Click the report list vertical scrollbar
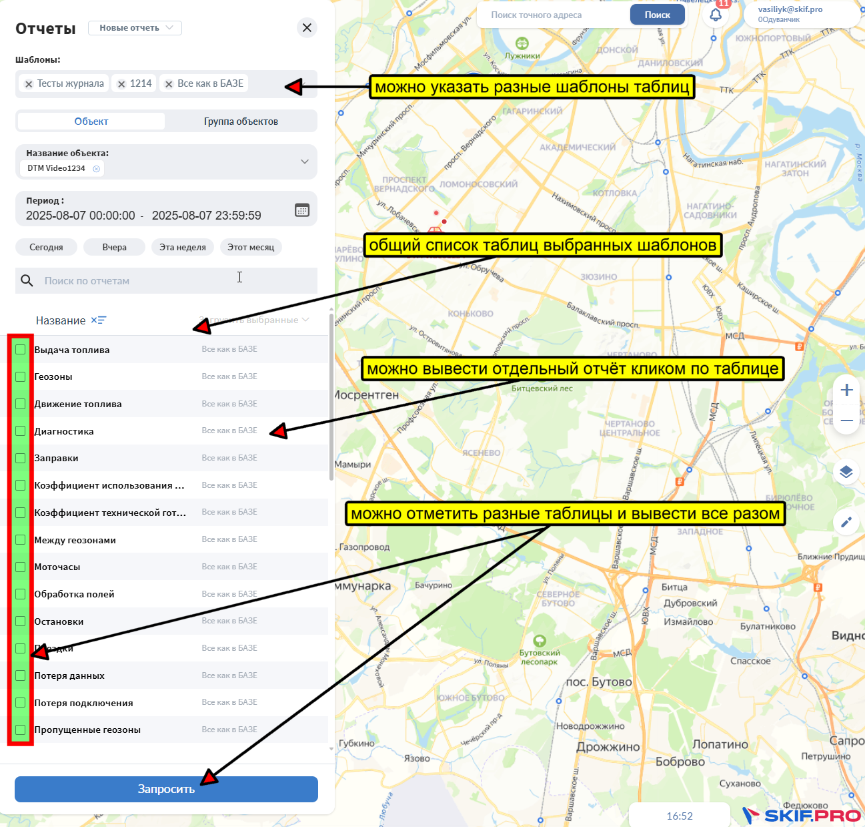Image resolution: width=865 pixels, height=827 pixels. point(331,400)
